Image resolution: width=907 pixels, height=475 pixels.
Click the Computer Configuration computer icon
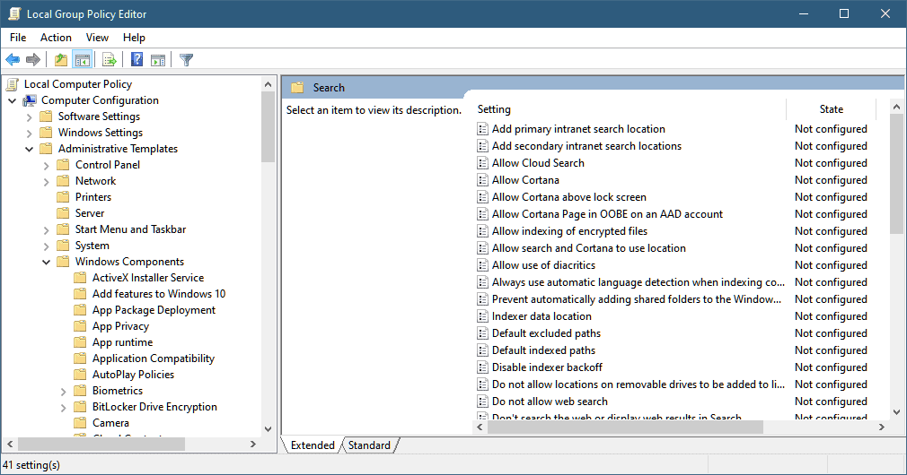[30, 100]
